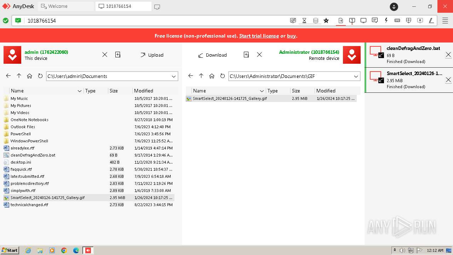Create new folder on local device
Screen dimensions: 453x255
(118, 55)
